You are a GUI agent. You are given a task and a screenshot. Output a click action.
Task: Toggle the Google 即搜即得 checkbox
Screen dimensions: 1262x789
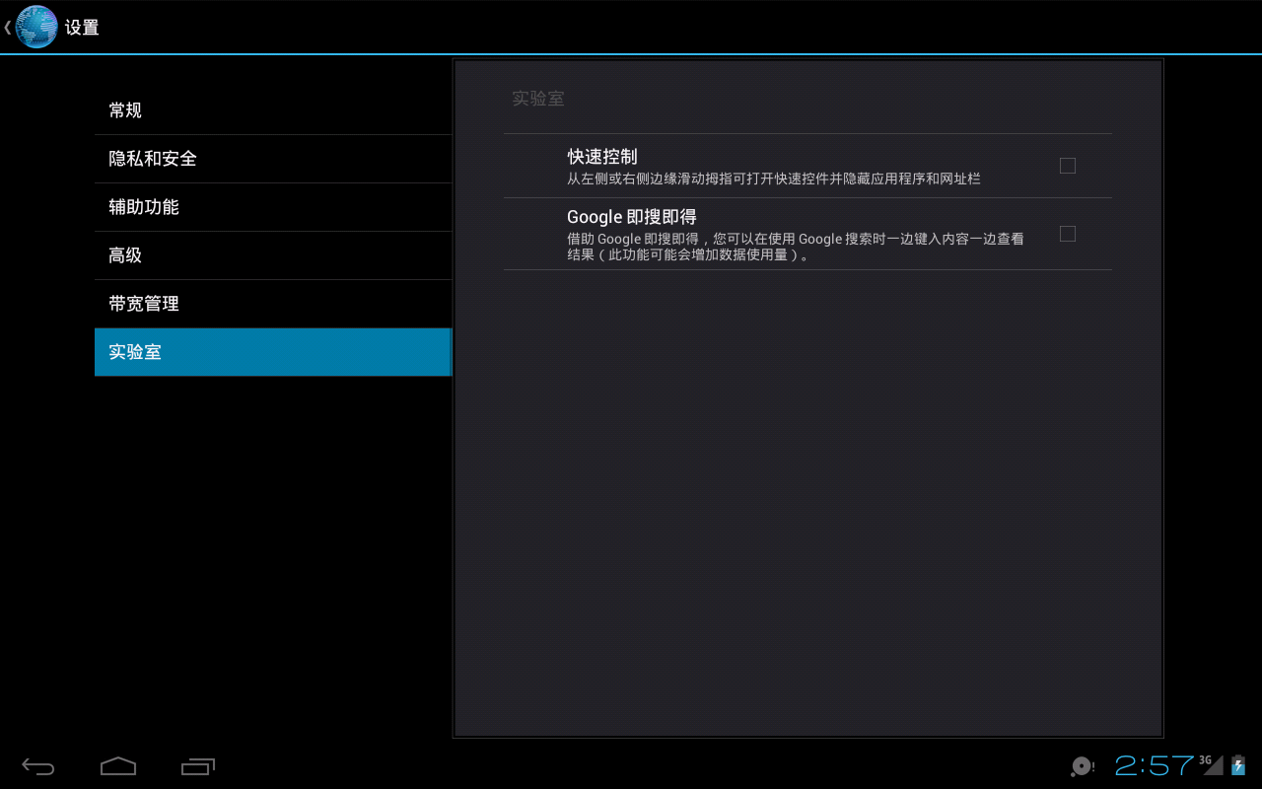[1068, 234]
